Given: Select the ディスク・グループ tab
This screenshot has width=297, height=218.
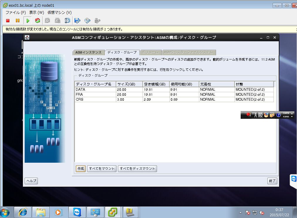Looking at the screenshot, I should (122, 52).
